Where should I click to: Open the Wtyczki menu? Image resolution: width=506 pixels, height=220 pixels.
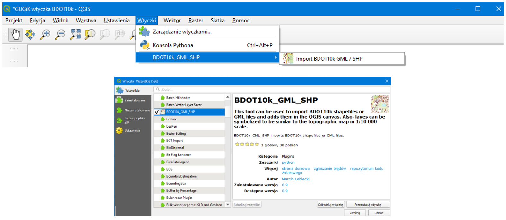coord(147,21)
